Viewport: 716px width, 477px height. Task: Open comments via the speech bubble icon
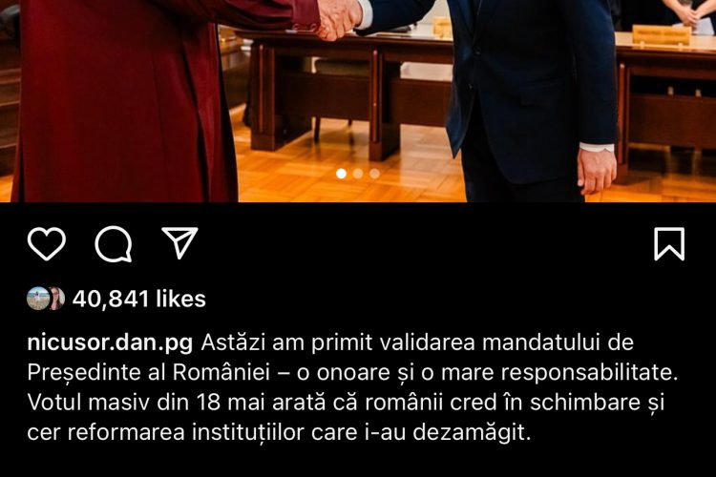114,244
